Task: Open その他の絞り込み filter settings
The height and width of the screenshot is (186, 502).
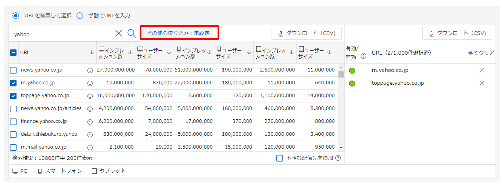Action: (178, 33)
